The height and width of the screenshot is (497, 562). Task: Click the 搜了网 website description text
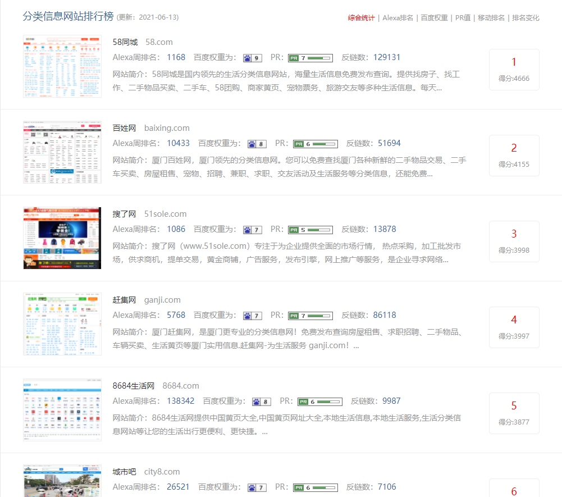click(287, 253)
